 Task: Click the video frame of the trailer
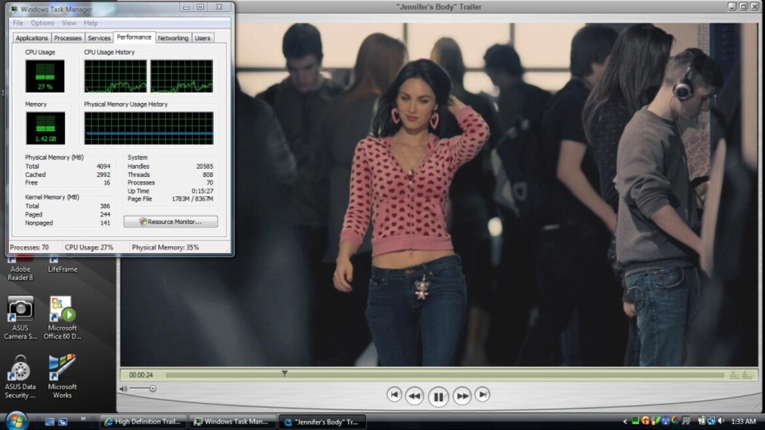click(439, 195)
